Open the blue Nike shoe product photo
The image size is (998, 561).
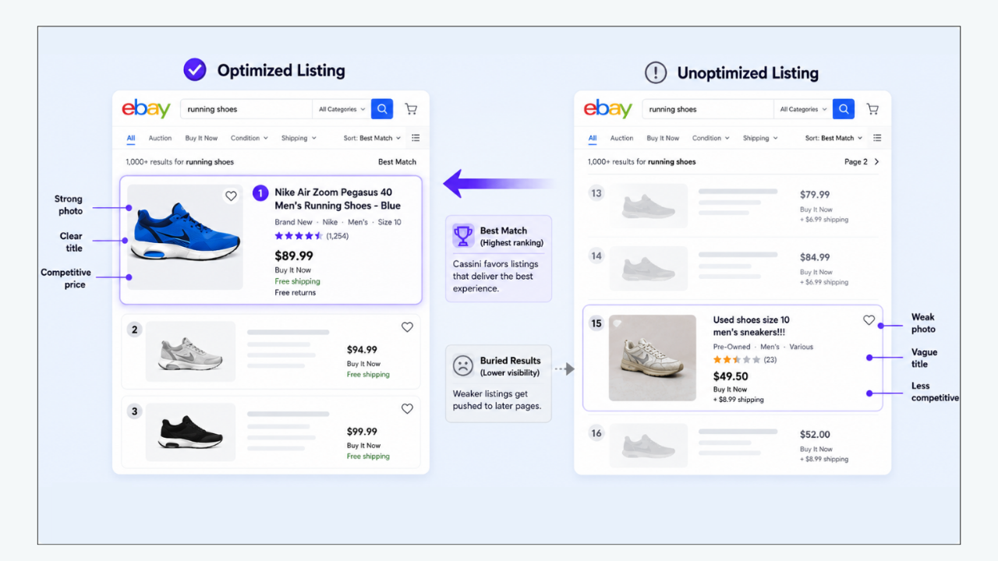185,237
